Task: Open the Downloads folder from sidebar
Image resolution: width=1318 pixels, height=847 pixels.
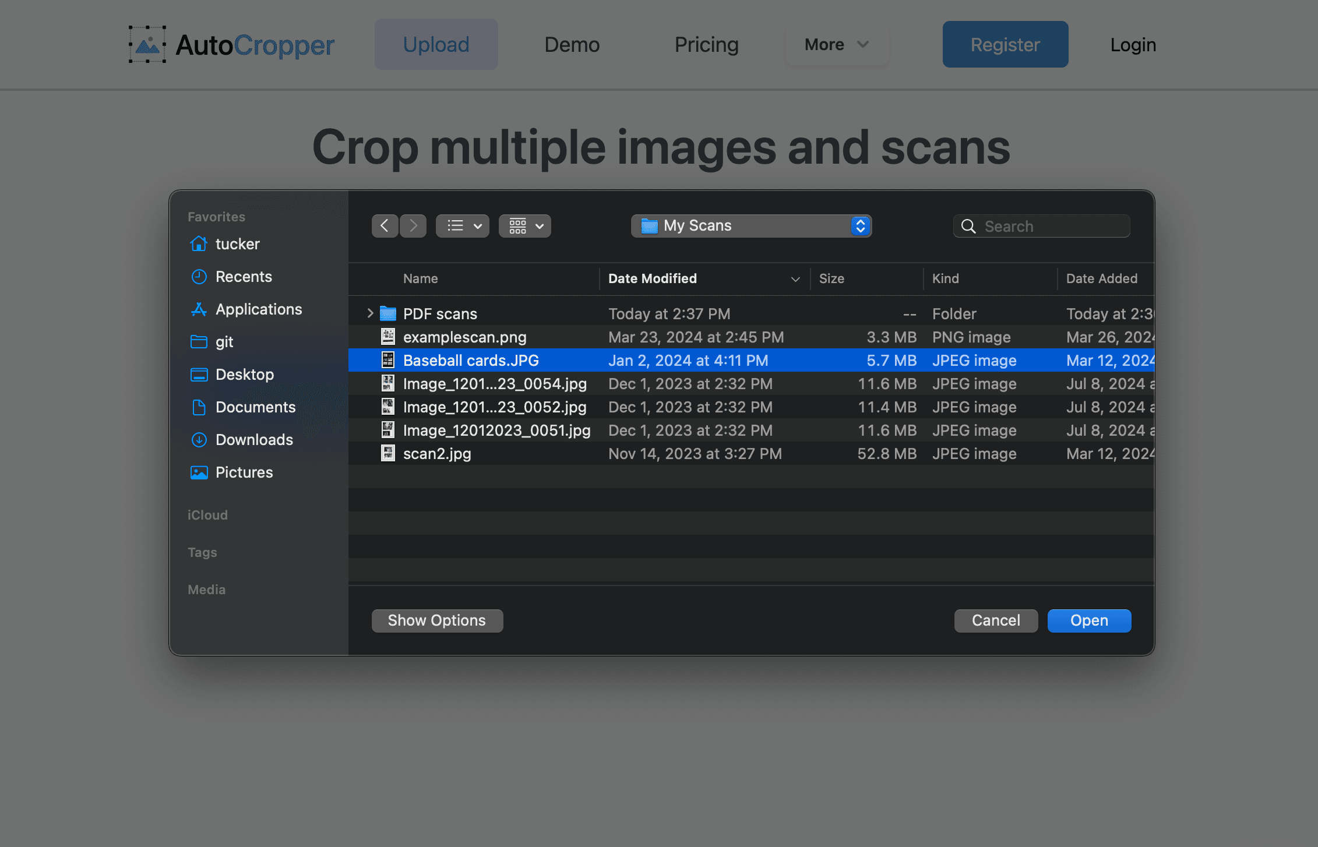Action: click(x=255, y=439)
